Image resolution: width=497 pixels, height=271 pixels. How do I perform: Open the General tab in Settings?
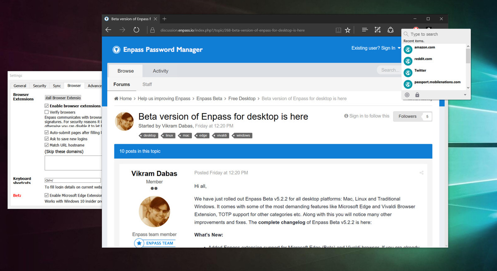click(20, 86)
